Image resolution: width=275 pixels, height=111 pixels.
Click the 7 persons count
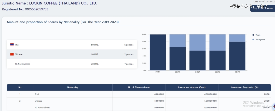click(x=129, y=64)
